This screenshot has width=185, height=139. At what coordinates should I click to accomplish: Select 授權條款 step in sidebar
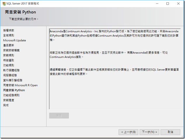tap(8, 31)
